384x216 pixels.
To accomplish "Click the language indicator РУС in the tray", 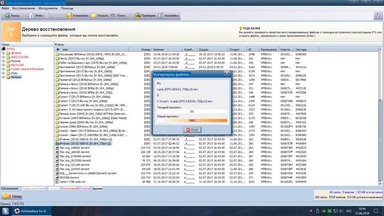I will (349, 211).
